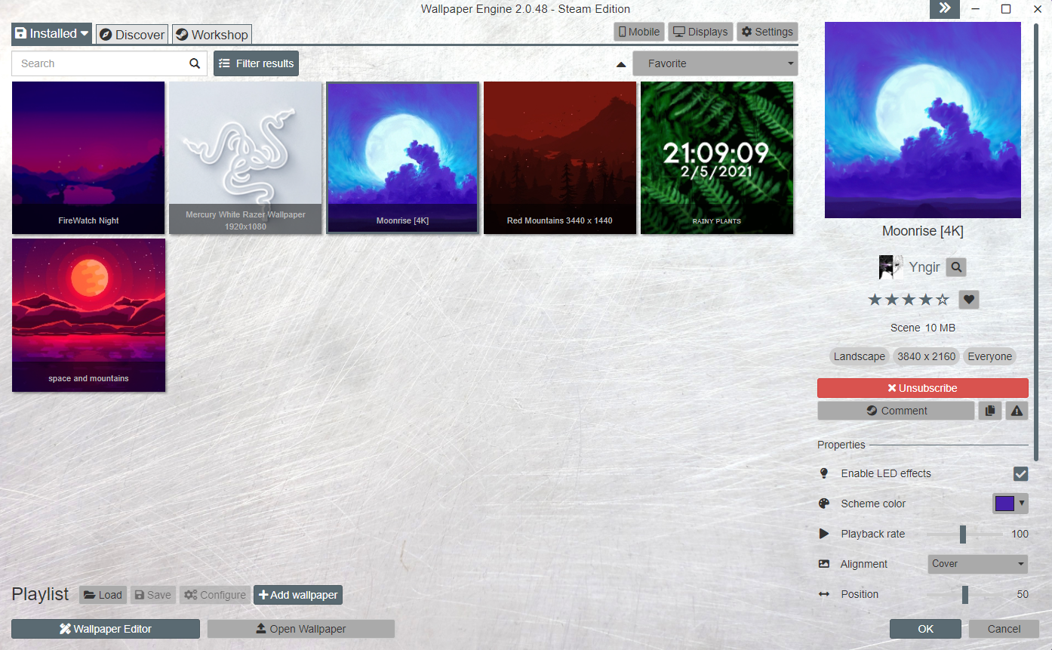
Task: Open the Favorite sort dropdown
Action: [x=715, y=63]
